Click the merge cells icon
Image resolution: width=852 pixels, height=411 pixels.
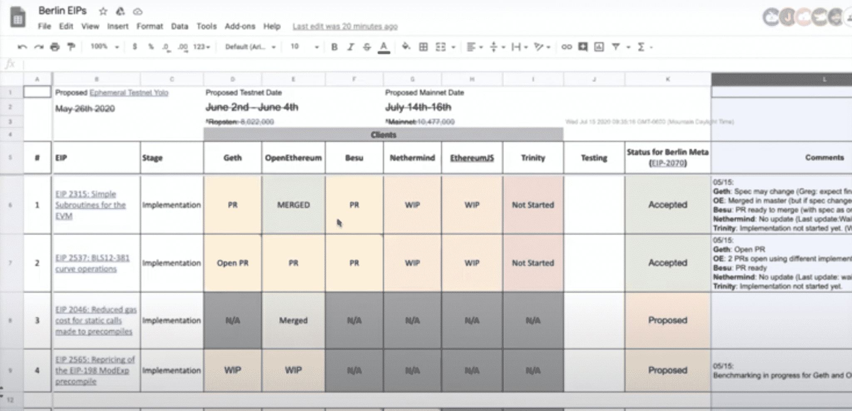coord(441,47)
